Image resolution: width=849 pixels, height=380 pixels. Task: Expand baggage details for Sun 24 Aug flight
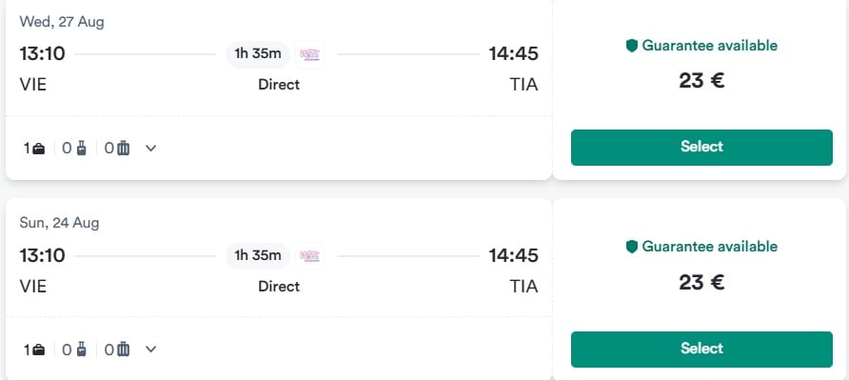[151, 350]
